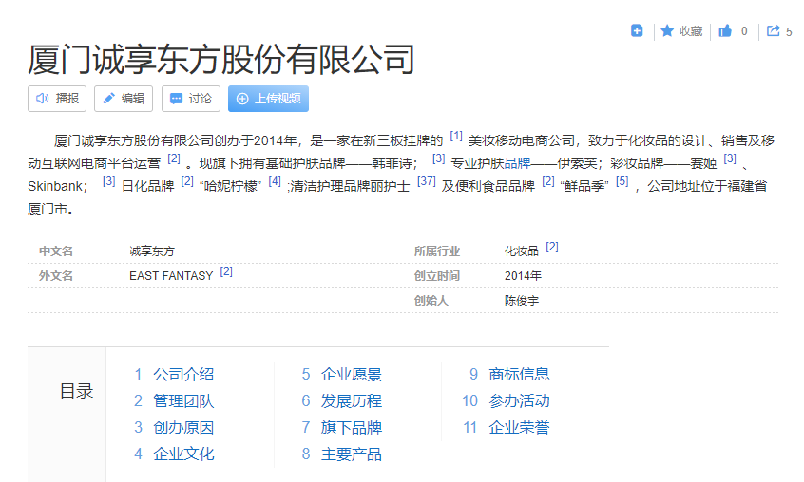Click the share count 5
Image resolution: width=804 pixels, height=482 pixels.
coord(789,31)
